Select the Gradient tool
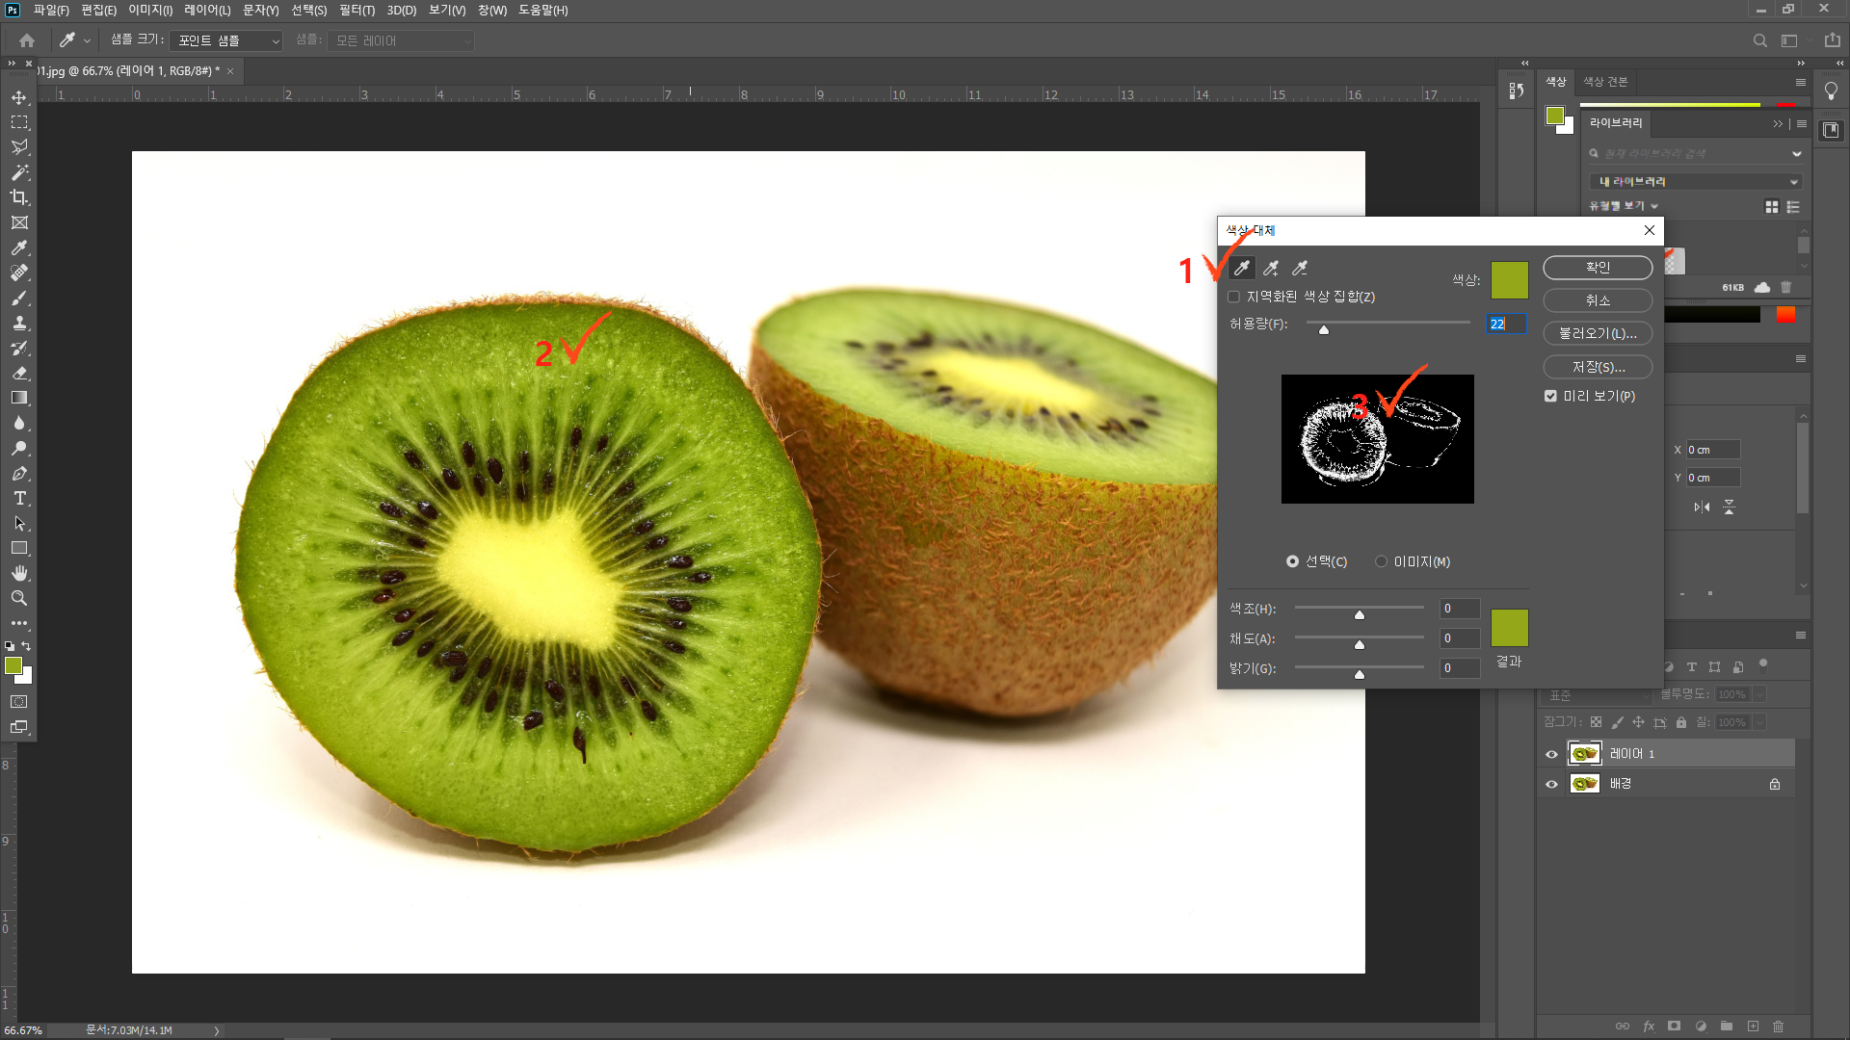 [x=19, y=398]
